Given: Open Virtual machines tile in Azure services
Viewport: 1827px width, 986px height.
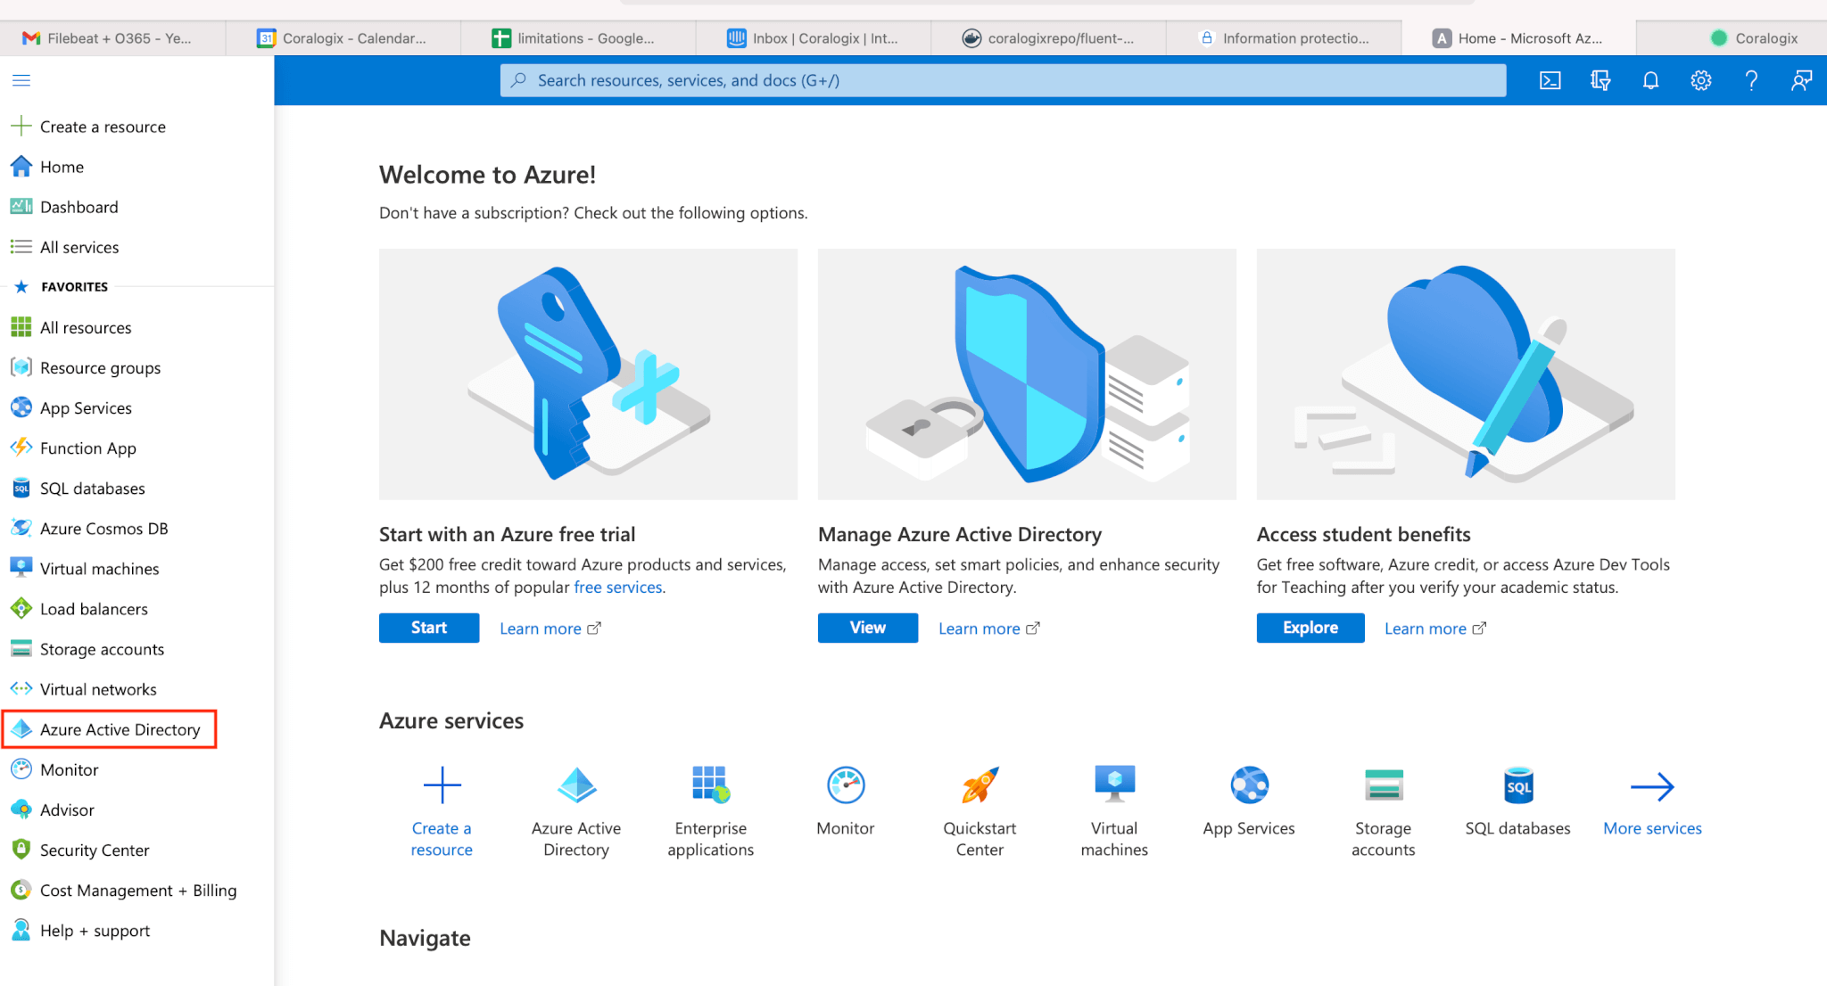Looking at the screenshot, I should pos(1114,811).
